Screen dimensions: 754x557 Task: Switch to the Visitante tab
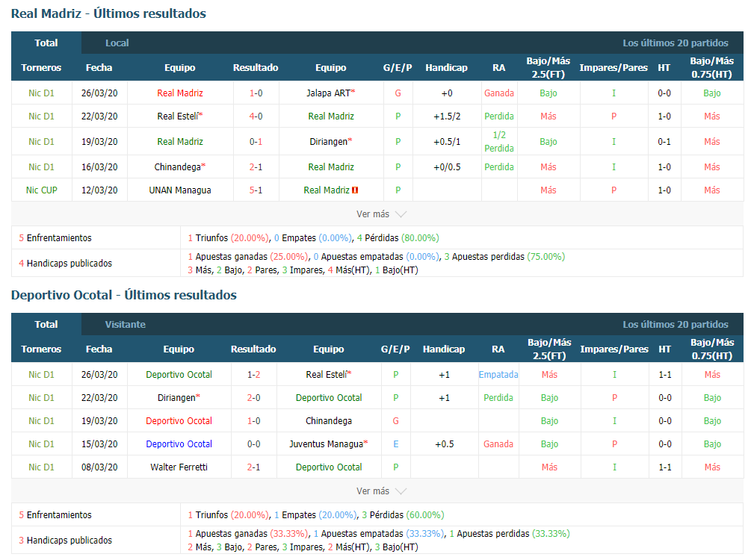click(125, 324)
